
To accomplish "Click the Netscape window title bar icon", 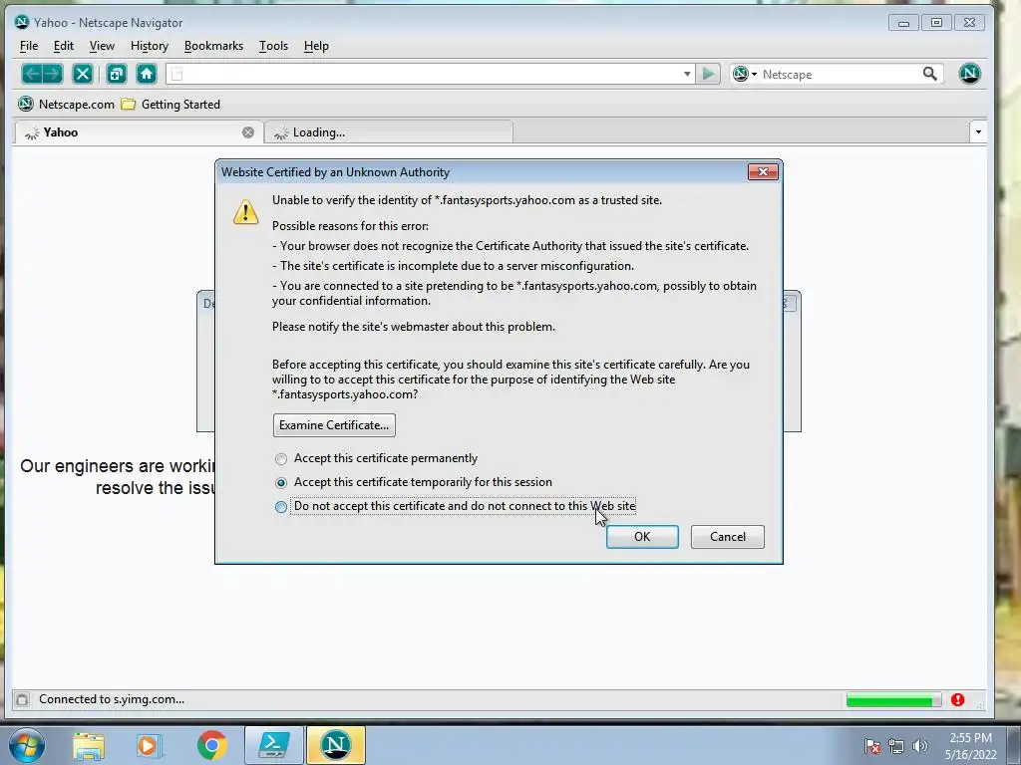I will [22, 22].
